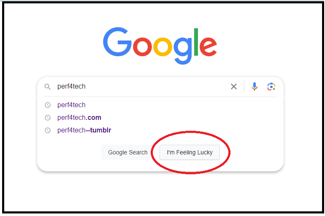Image resolution: width=325 pixels, height=216 pixels.
Task: Click the history clock icon beside perf4tech--tumblr
Action: coord(48,130)
